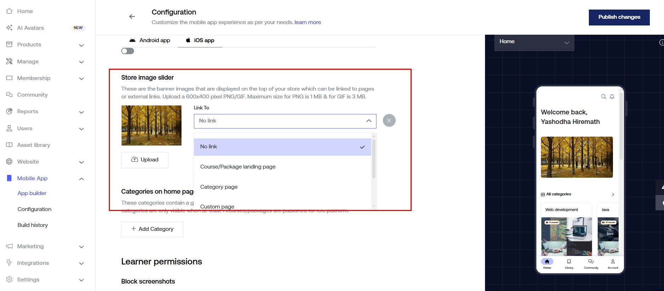Toggle the switch under Android app tab
The width and height of the screenshot is (664, 291).
click(x=128, y=51)
